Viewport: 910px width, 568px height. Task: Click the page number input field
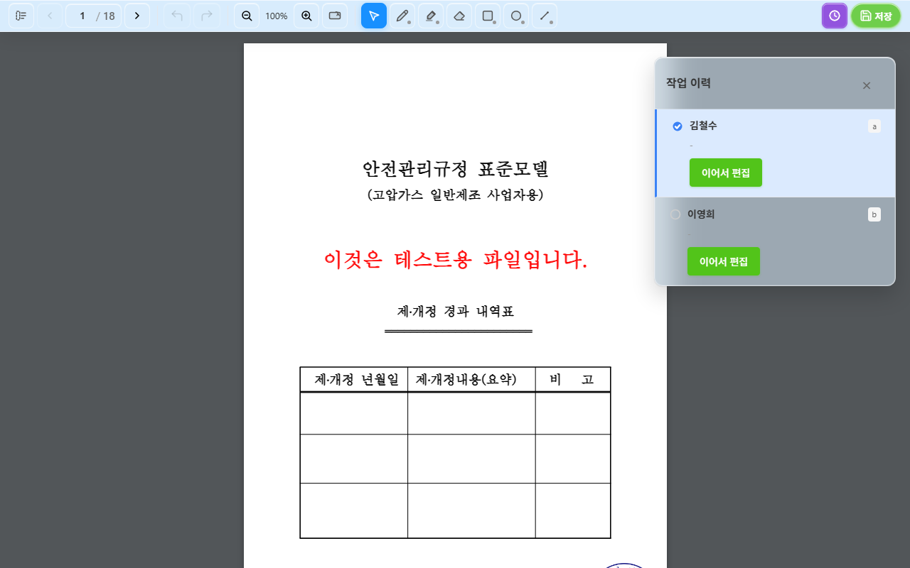coord(82,16)
